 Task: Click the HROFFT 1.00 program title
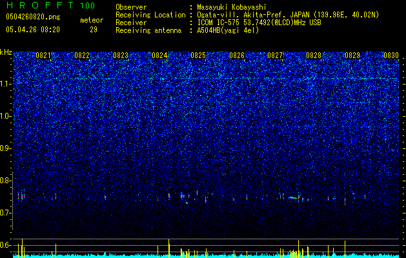coord(50,5)
